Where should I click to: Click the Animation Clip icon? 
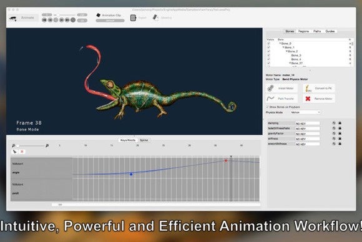pyautogui.click(x=99, y=15)
